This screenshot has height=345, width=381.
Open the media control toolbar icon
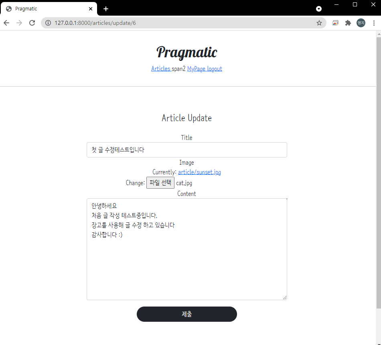pyautogui.click(x=335, y=23)
